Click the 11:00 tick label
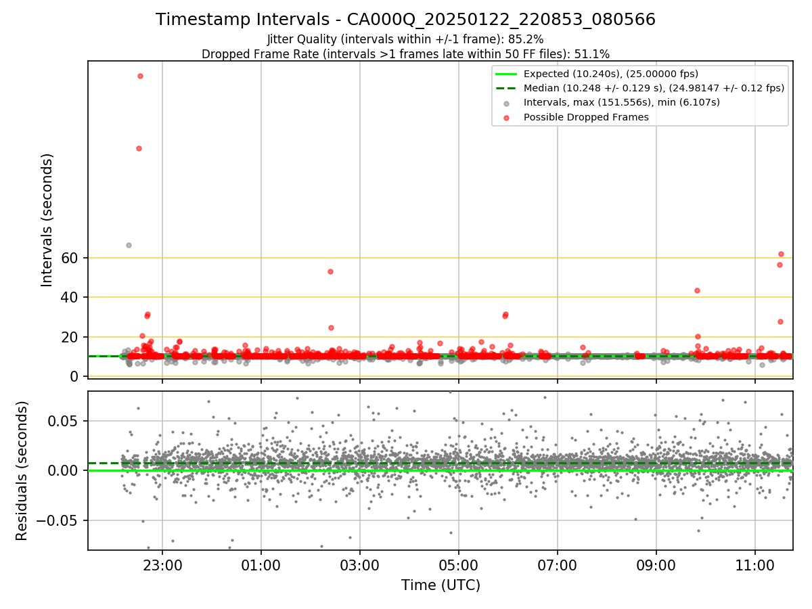The image size is (812, 609). click(x=755, y=564)
